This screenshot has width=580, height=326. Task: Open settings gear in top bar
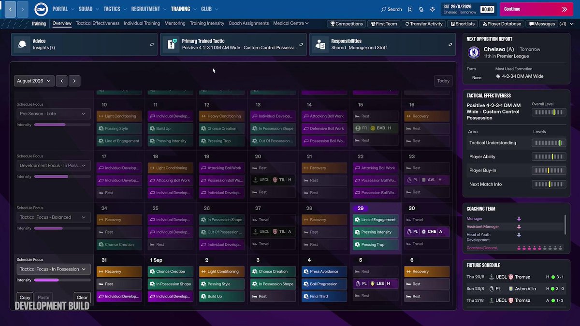pyautogui.click(x=432, y=9)
